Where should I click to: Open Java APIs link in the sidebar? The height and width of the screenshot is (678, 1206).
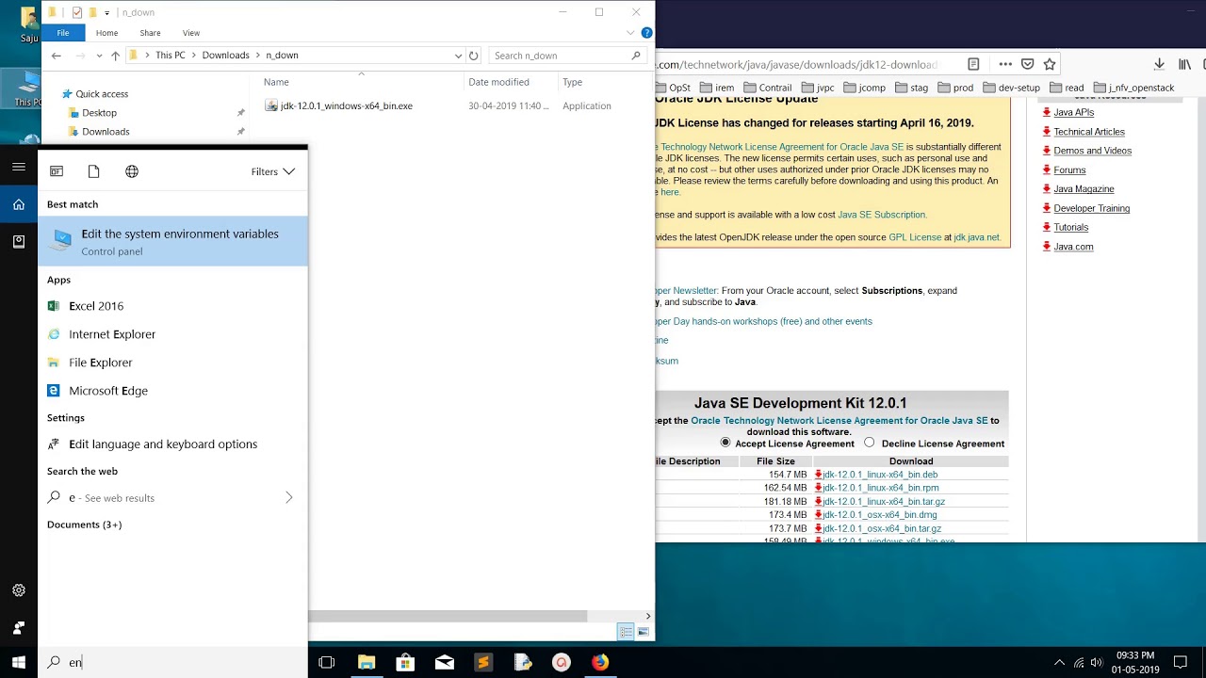click(1073, 112)
